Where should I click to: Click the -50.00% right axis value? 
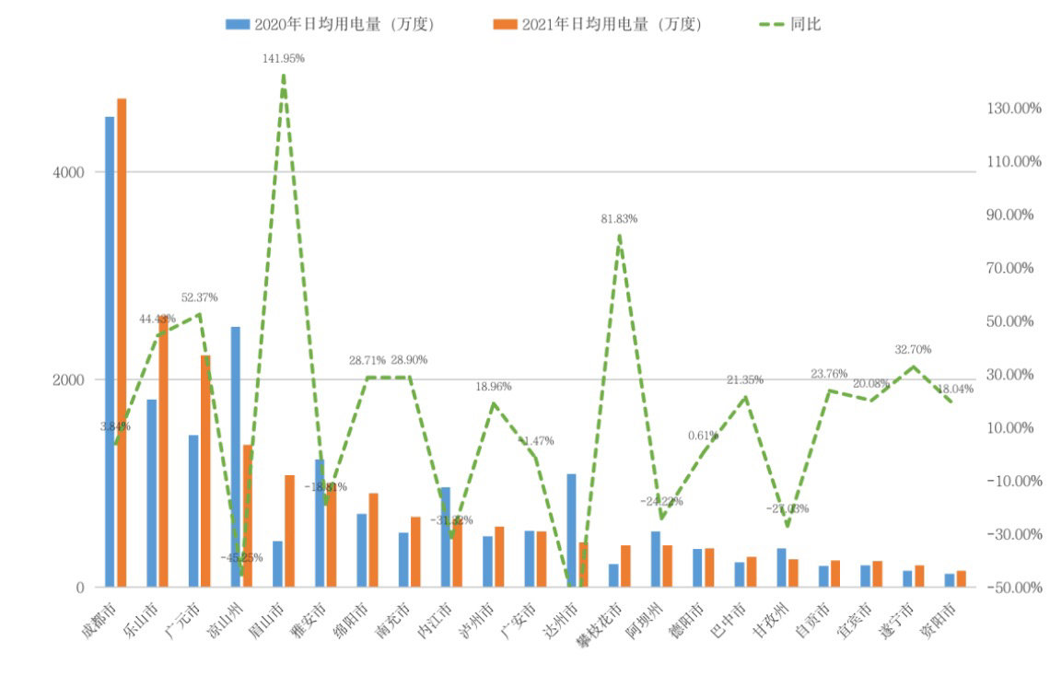(1012, 588)
